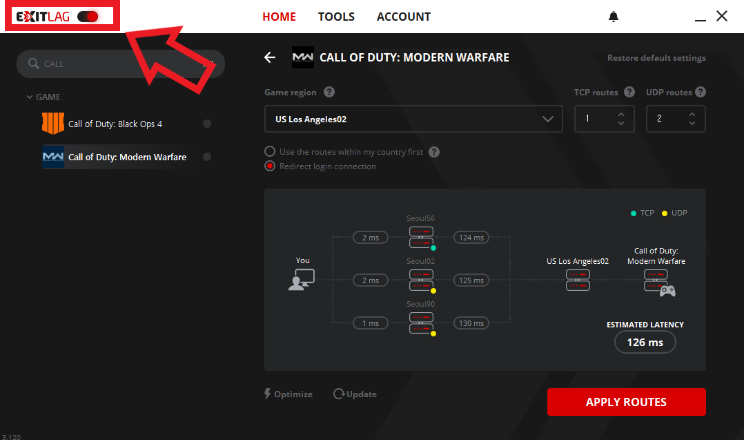This screenshot has height=440, width=744.
Task: Click the Seoul90 server label
Action: (x=420, y=304)
